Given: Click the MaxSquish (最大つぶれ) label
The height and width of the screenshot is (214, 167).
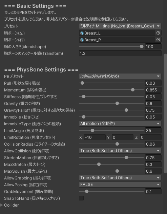Looking at the screenshot, I should (x=25, y=171).
